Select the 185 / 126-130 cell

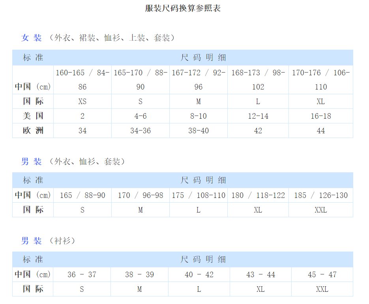(321, 195)
